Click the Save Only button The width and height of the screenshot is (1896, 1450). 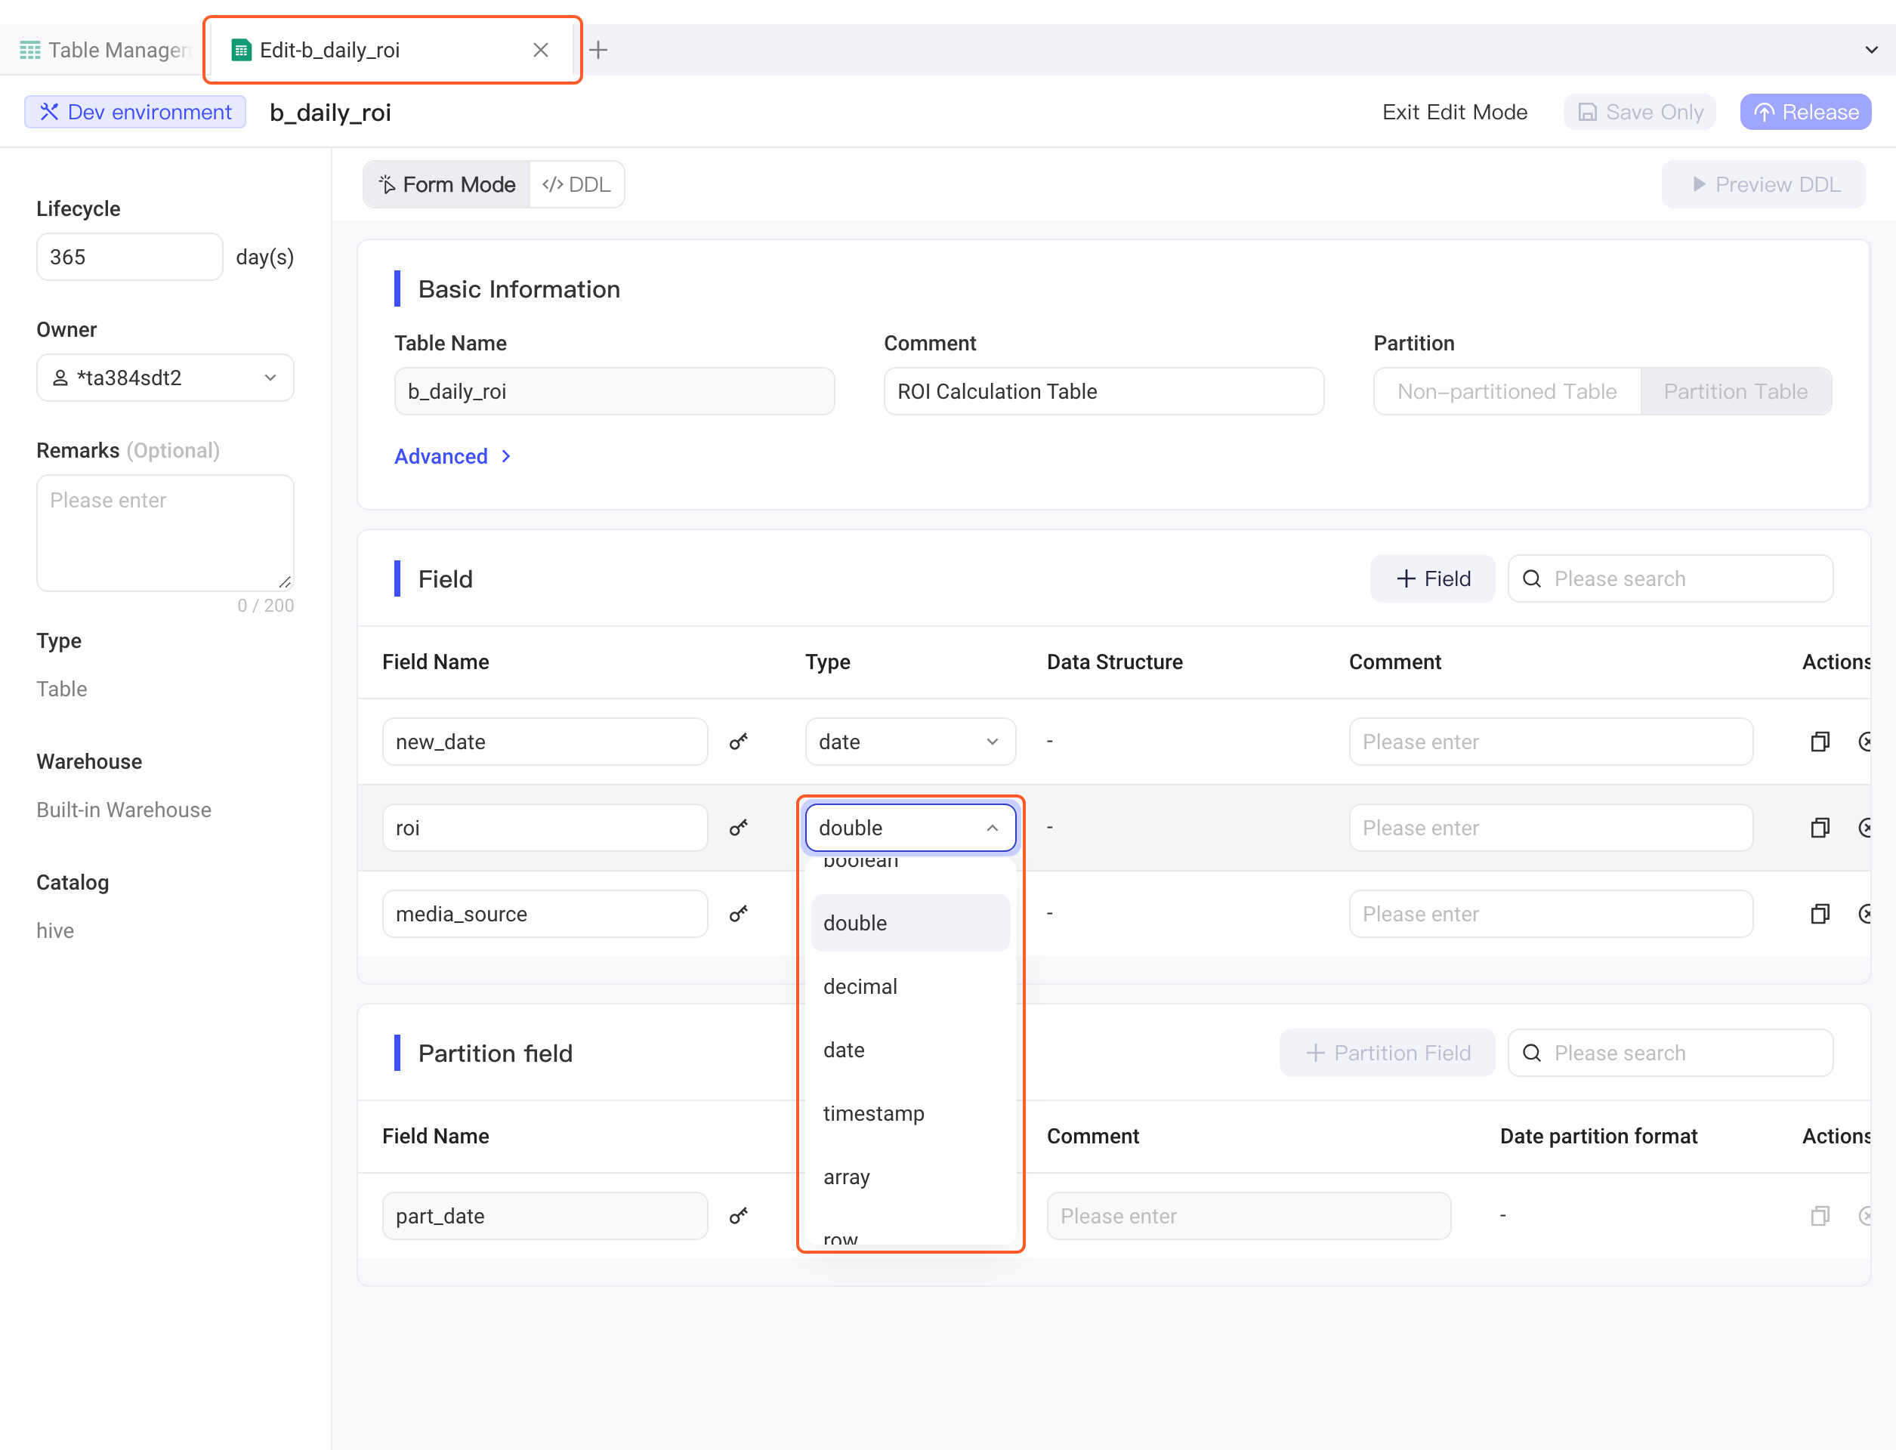coord(1638,113)
